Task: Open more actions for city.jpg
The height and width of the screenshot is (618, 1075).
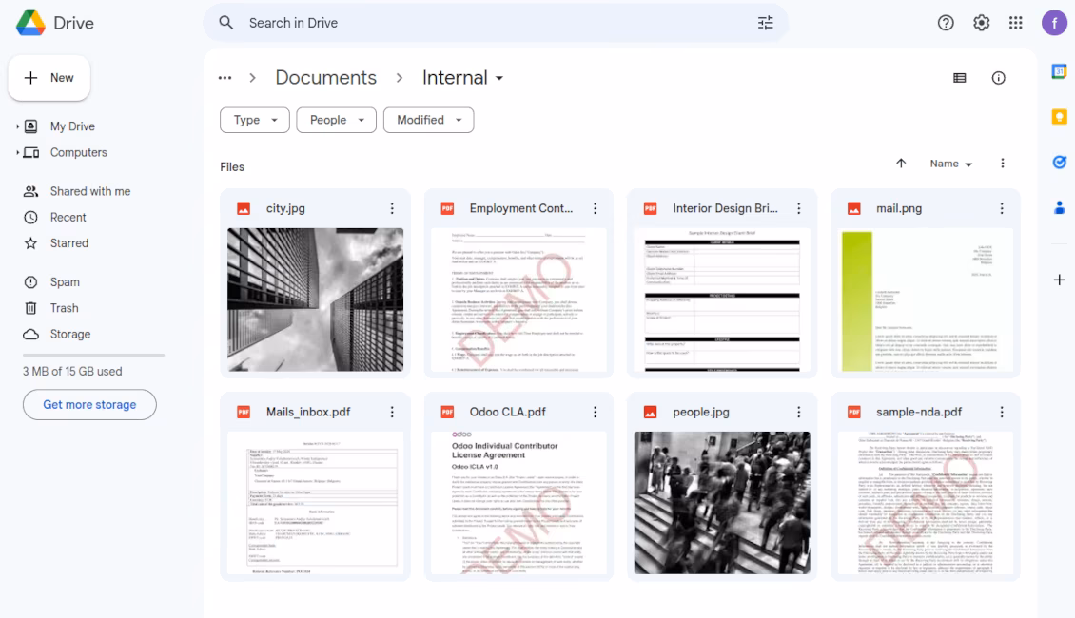Action: 392,208
